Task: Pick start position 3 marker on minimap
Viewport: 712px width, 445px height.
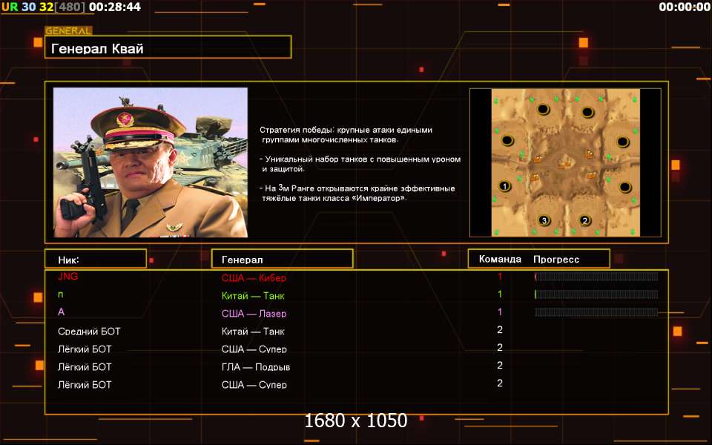Action: click(544, 220)
